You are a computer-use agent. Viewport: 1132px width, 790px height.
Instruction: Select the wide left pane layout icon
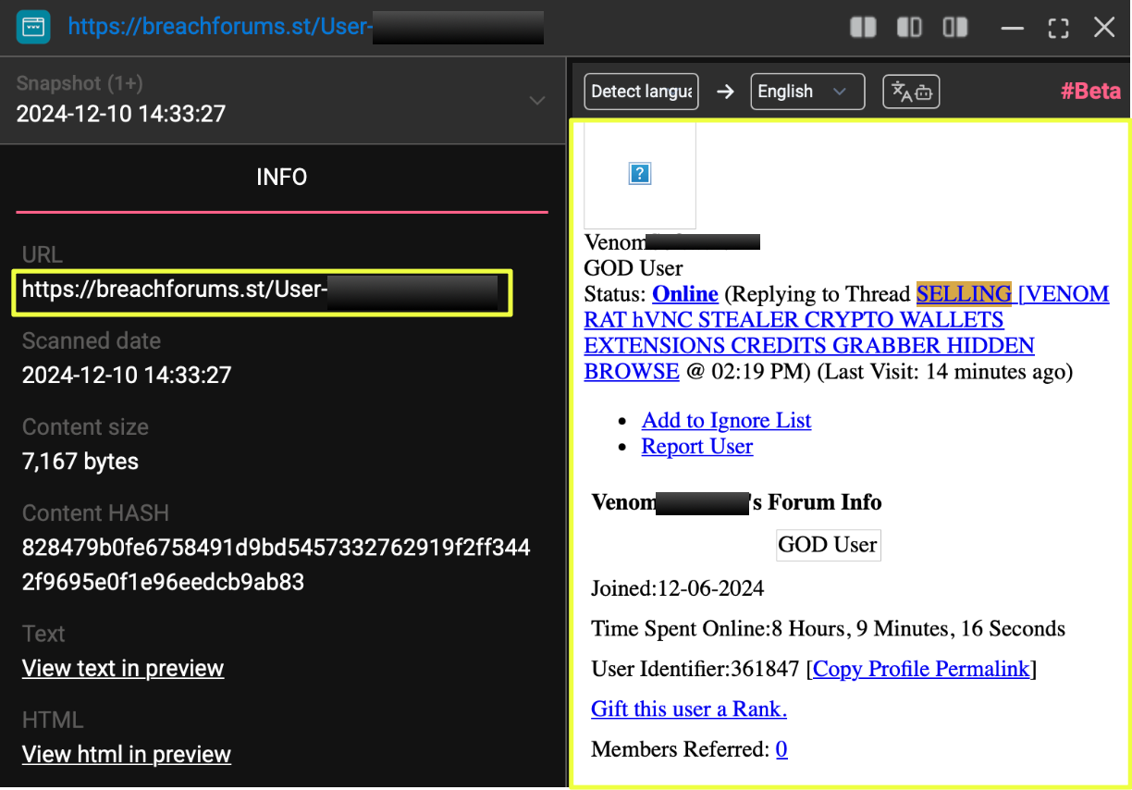pos(909,28)
